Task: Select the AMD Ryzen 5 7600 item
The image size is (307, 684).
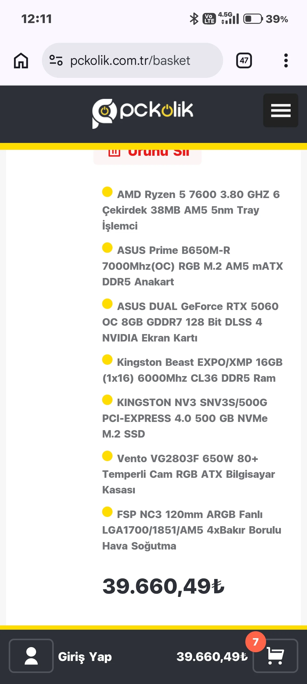Action: pyautogui.click(x=191, y=210)
